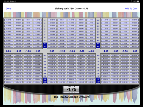Select lens label -5.50/70
Screen dimensions: 143x107
pyautogui.click(x=125, y=38)
